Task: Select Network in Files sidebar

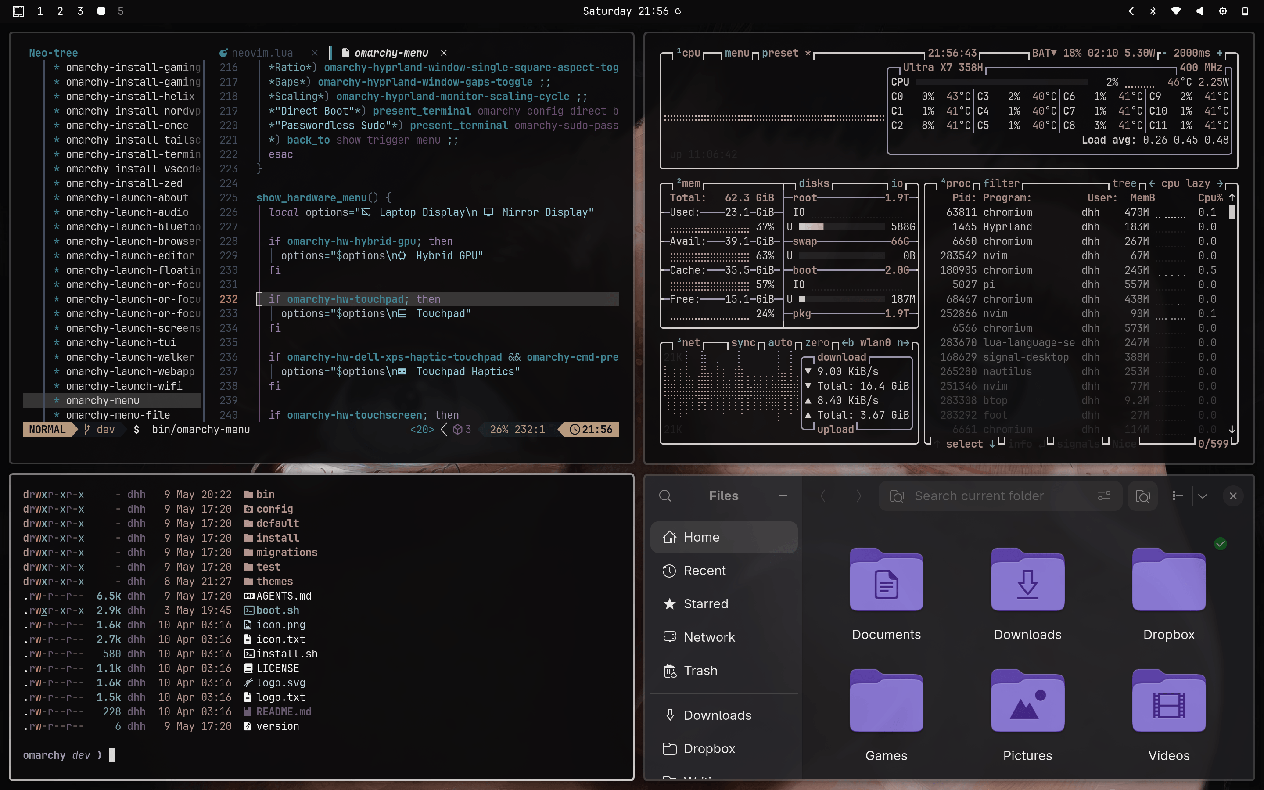Action: (x=723, y=637)
